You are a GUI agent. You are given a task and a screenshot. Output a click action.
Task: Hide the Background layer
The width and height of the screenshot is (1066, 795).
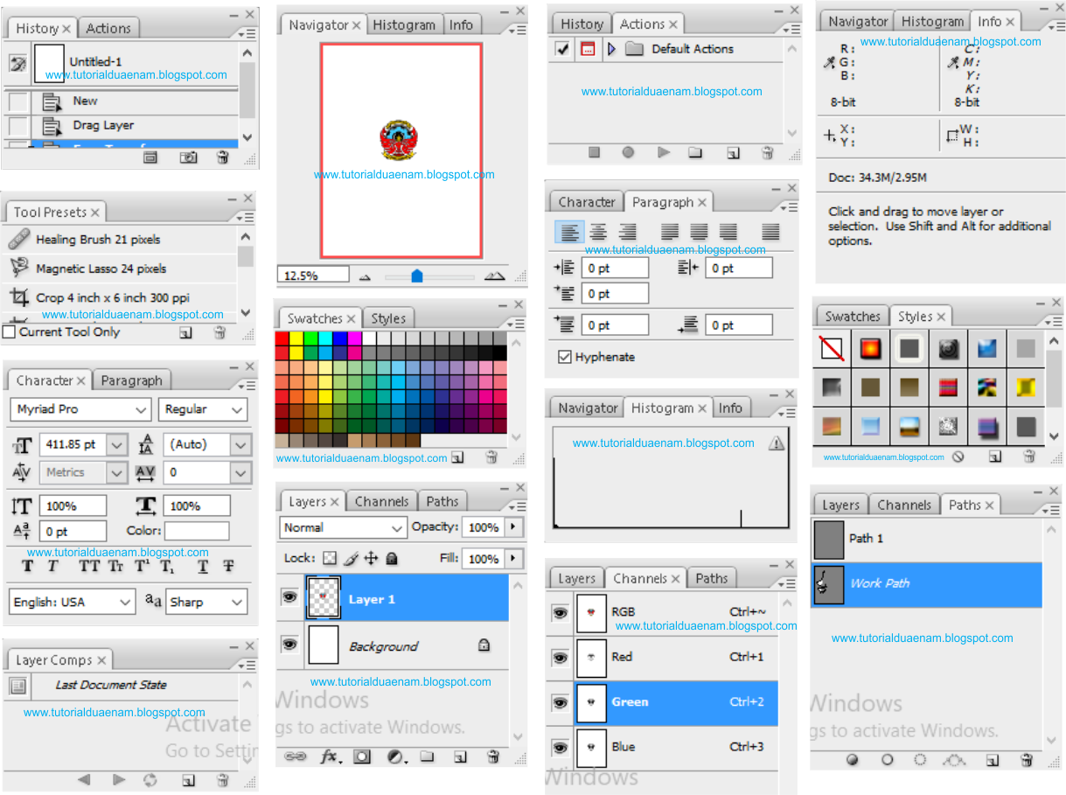click(289, 644)
